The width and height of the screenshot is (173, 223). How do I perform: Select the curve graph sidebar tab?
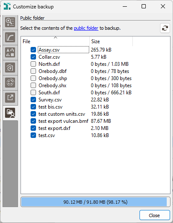point(10,37)
